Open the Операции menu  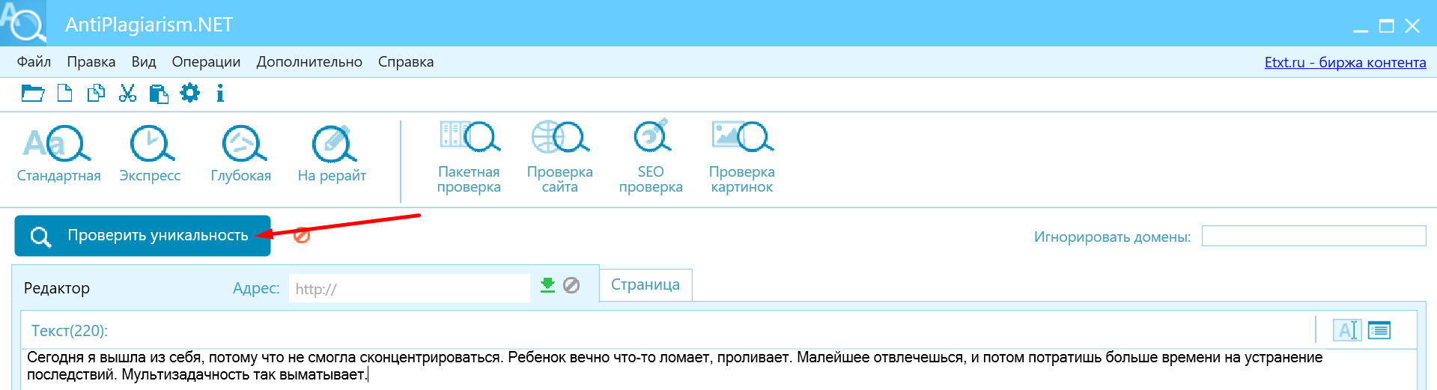click(206, 62)
